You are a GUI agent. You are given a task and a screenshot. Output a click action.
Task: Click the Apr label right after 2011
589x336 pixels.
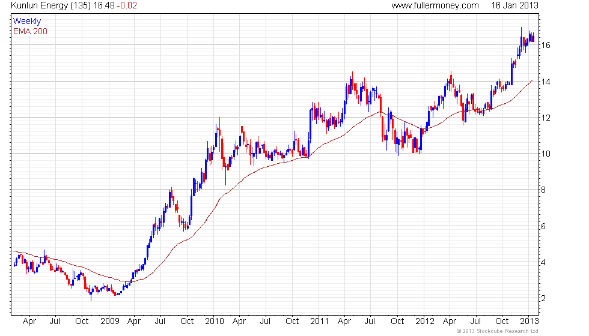(x=344, y=322)
